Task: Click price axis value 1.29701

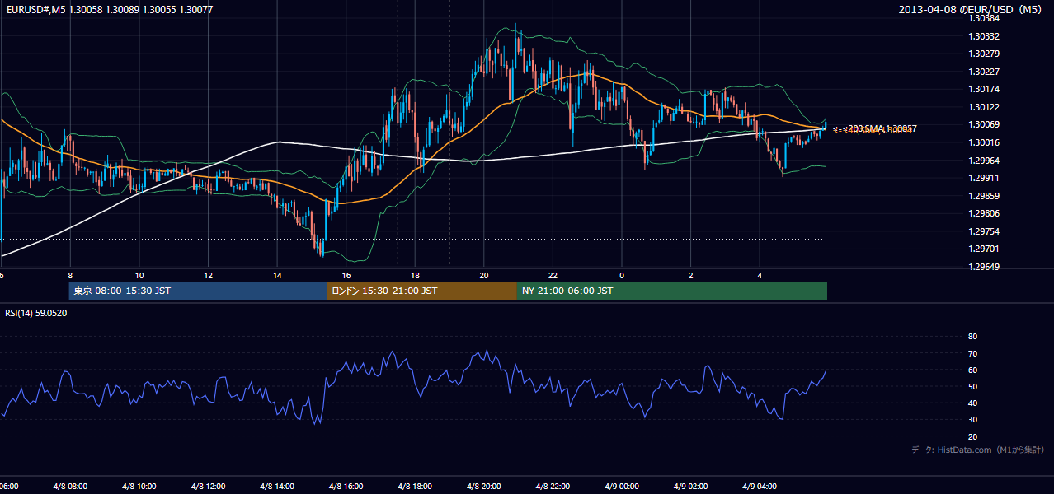Action: (984, 249)
